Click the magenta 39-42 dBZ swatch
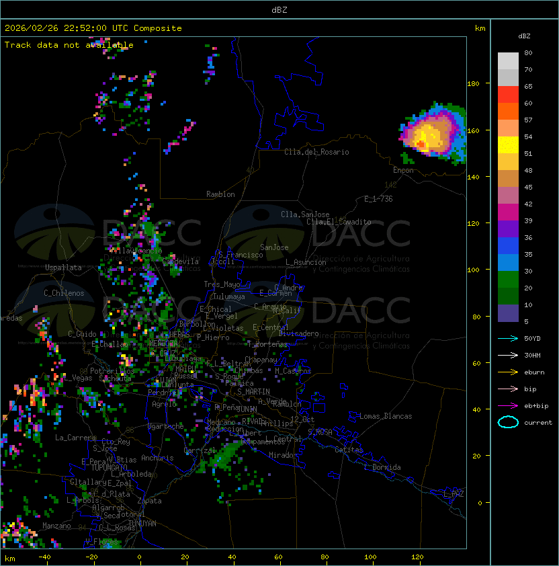 pos(508,212)
